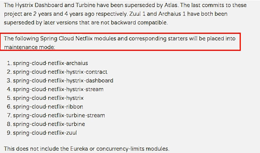
Task: Click the red-highlighted maintenance mode sentence
Action: click(120, 42)
